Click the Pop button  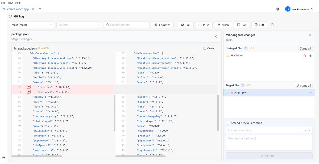[x=242, y=25]
